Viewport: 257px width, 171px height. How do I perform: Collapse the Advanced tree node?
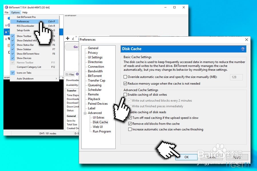coord(85,113)
